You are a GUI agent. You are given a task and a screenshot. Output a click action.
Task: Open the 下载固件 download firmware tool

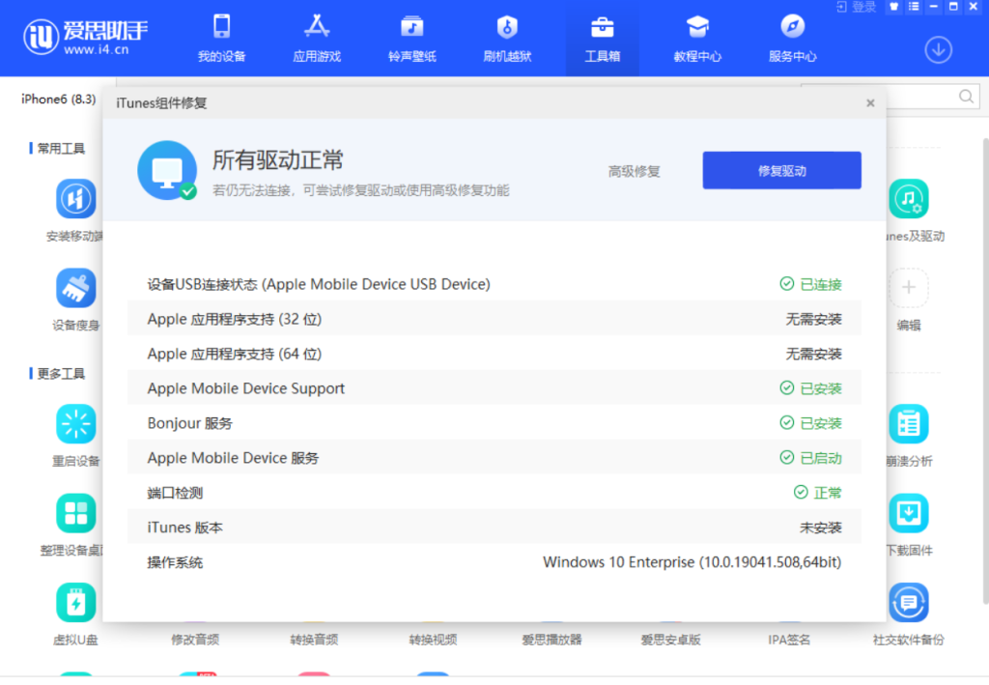pyautogui.click(x=908, y=512)
